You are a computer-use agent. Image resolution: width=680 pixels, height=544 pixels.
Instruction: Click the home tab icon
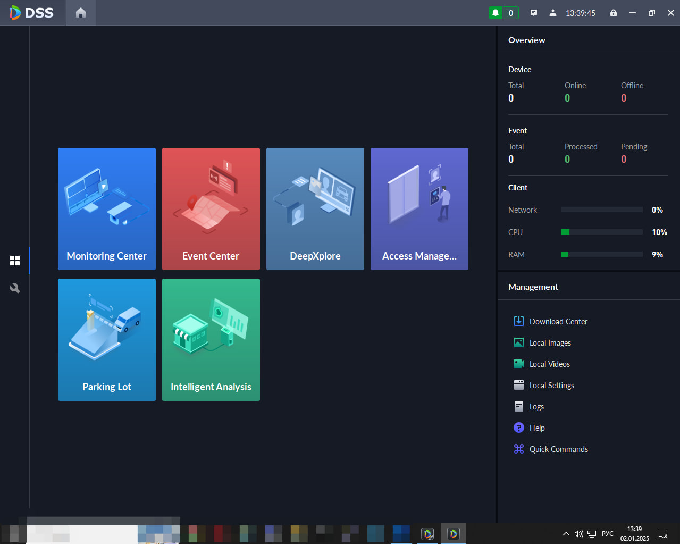(x=81, y=13)
